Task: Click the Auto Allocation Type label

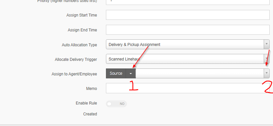Action: 79,45
